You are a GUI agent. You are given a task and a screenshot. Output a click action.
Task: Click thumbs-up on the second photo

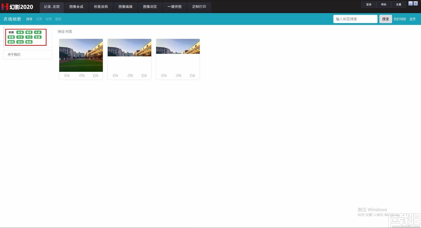[115, 76]
